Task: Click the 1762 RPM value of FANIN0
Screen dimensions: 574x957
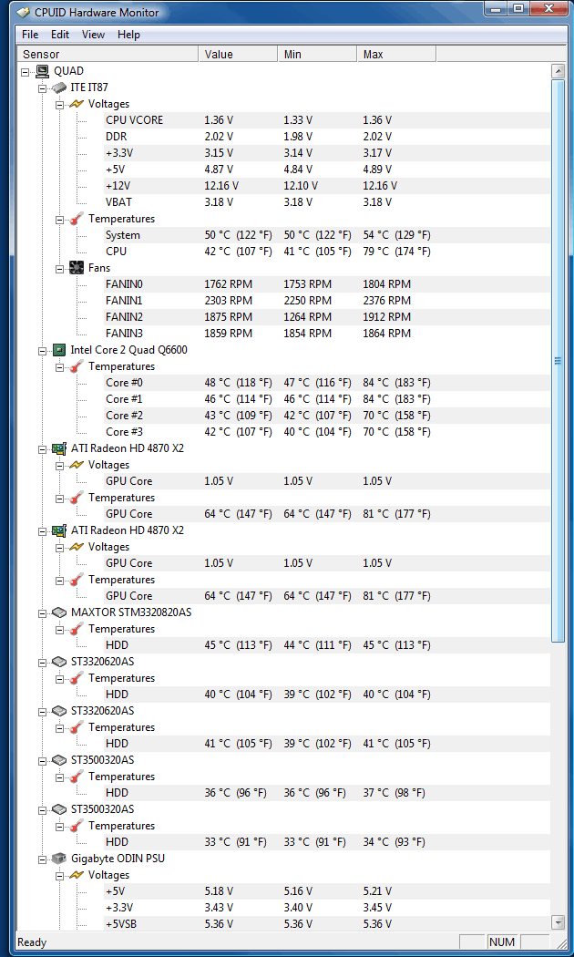Action: 228,284
